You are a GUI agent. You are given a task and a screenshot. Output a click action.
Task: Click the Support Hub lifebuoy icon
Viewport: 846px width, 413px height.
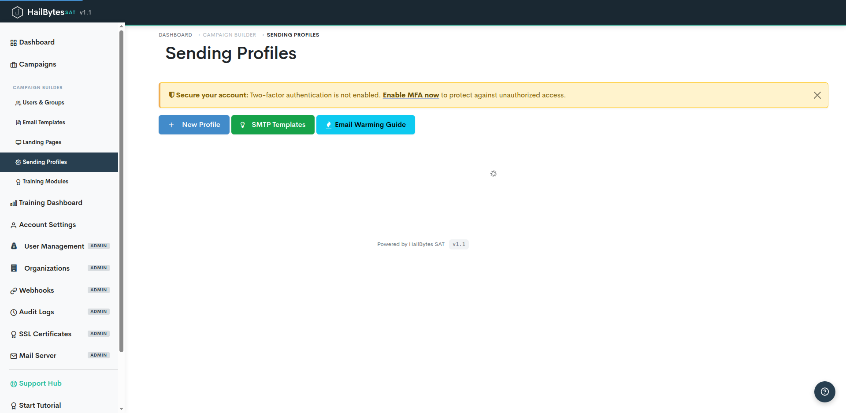14,384
